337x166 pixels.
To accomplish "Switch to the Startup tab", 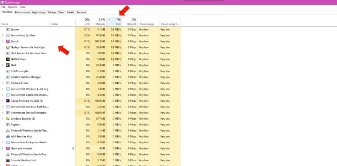I will coord(52,12).
